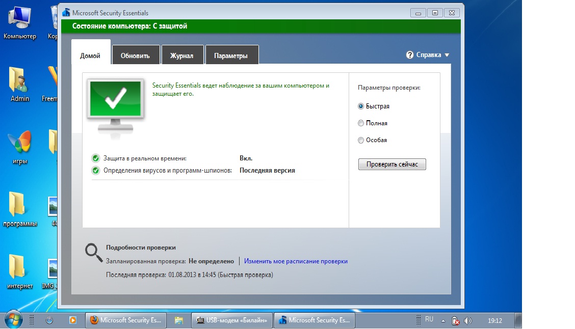Screen dimensions: 575x329
Task: Click the magnifier icon near Подробности проверки
Action: click(93, 253)
